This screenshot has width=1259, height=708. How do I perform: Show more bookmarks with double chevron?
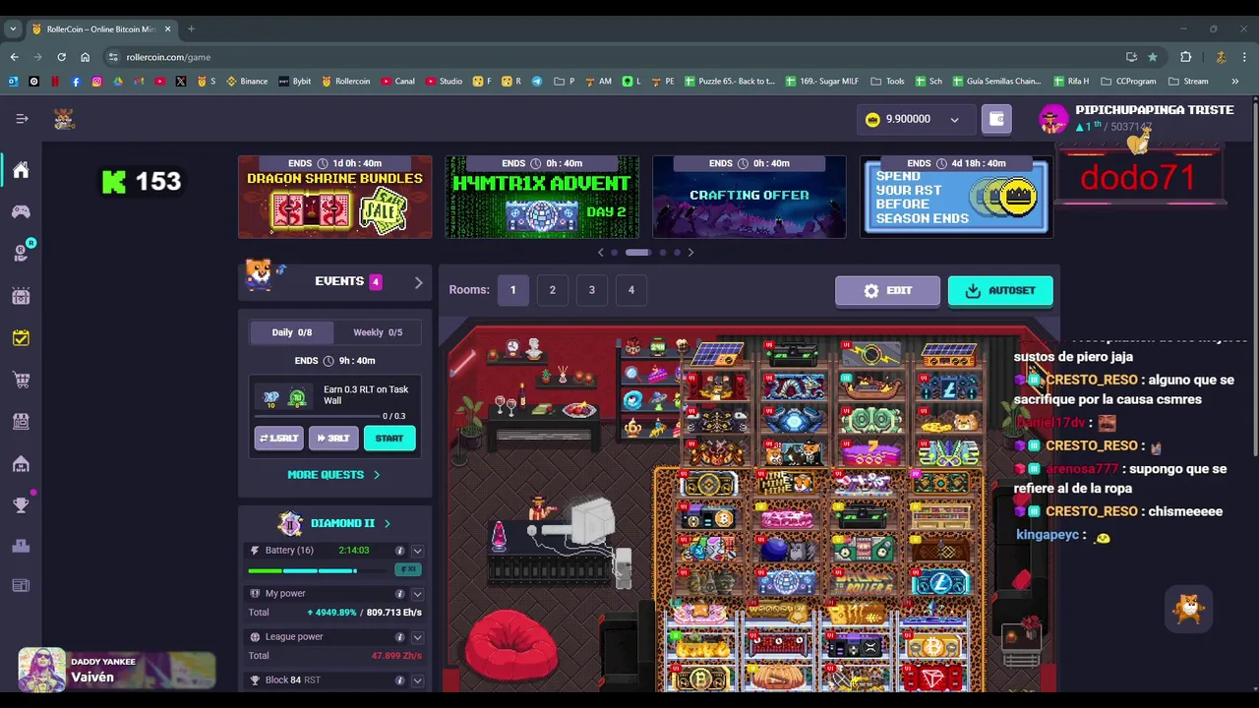pyautogui.click(x=1235, y=82)
